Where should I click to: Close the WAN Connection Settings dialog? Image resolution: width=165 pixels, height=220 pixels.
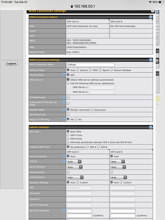(x=153, y=11)
